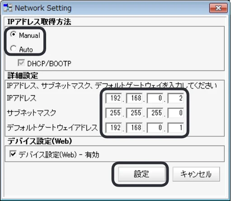The image size is (231, 201).
Task: Click サブネットマスク third octet field
Action: (x=155, y=113)
